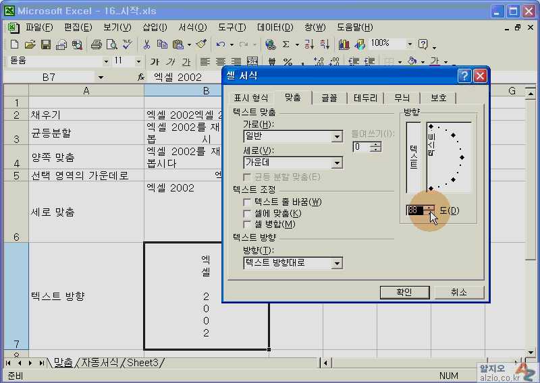Click the AutoSum sigma icon
Viewport: 540px width, 383px height.
tap(286, 45)
